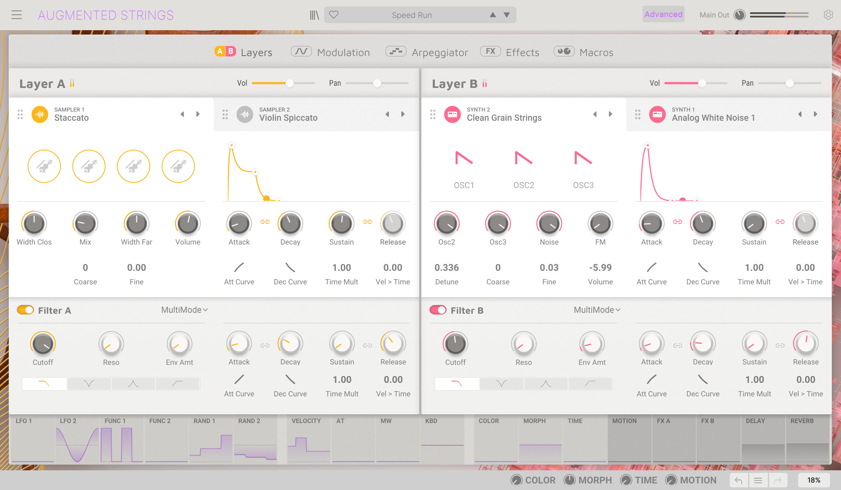Image resolution: width=841 pixels, height=490 pixels.
Task: Toggle Layer A Attack-Decay link icon
Action: (x=265, y=222)
